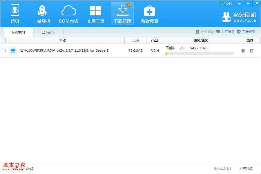Viewport: 261px width, 174px height.
Task: Click 打开目录 folder toolbar button
Action: click(x=225, y=32)
